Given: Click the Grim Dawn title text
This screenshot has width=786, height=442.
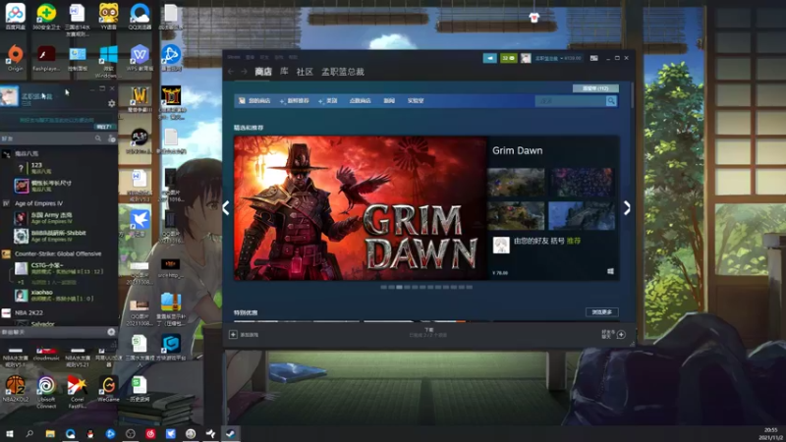Looking at the screenshot, I should pyautogui.click(x=518, y=150).
